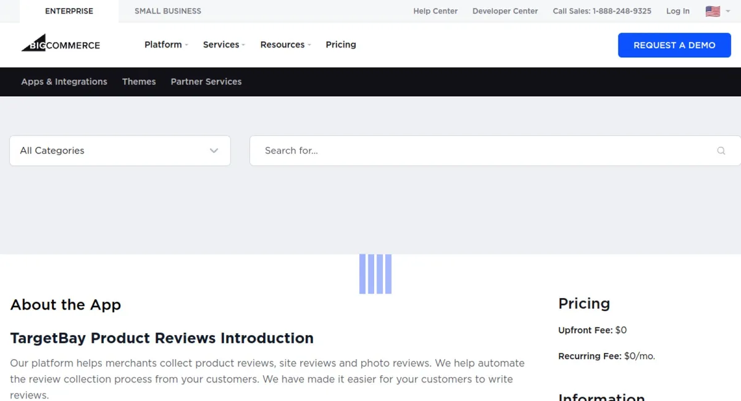The image size is (741, 401).
Task: Go to Themes section
Action: click(139, 81)
